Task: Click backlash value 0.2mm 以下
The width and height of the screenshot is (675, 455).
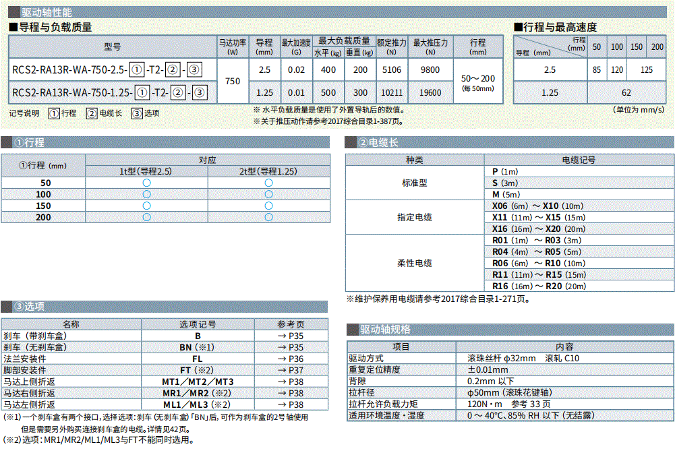Action: point(490,382)
